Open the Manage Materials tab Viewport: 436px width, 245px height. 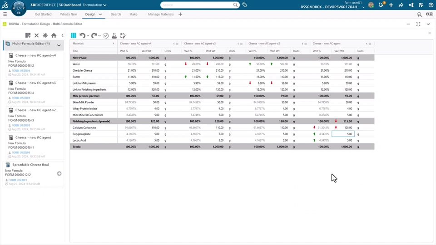[x=161, y=15]
